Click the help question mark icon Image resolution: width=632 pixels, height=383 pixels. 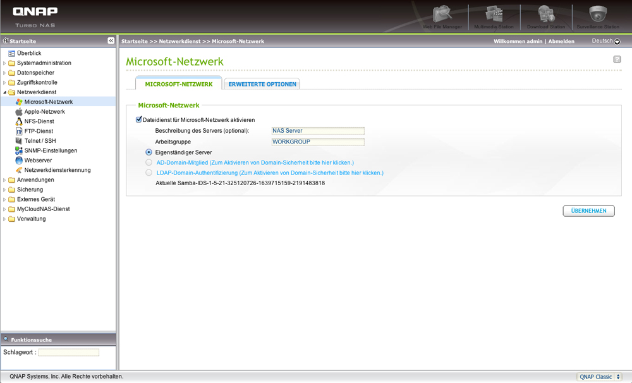pyautogui.click(x=617, y=59)
